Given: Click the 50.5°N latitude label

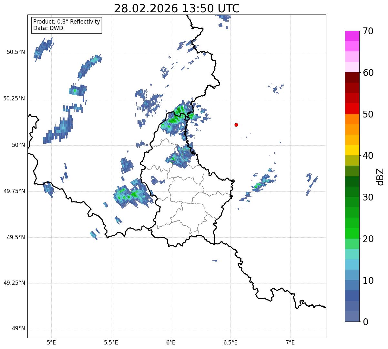Looking at the screenshot, I should pyautogui.click(x=16, y=52).
